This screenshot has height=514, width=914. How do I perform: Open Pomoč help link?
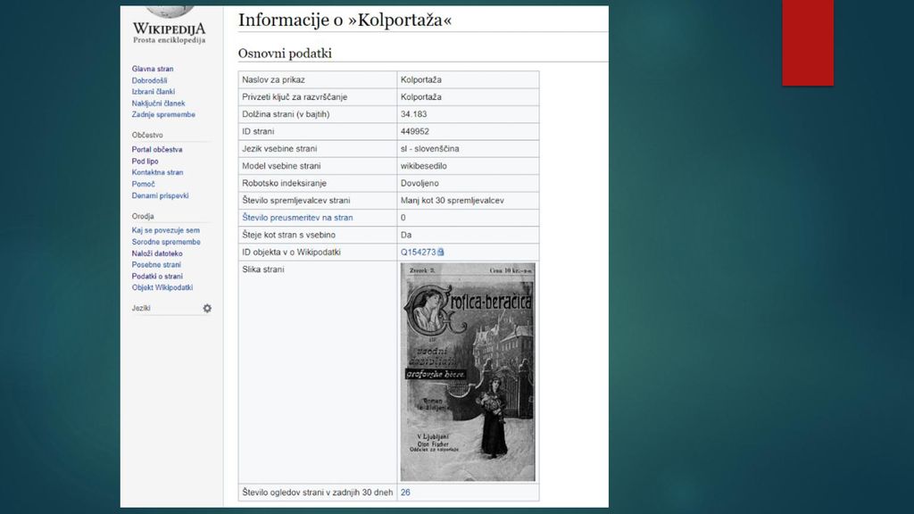pos(144,184)
